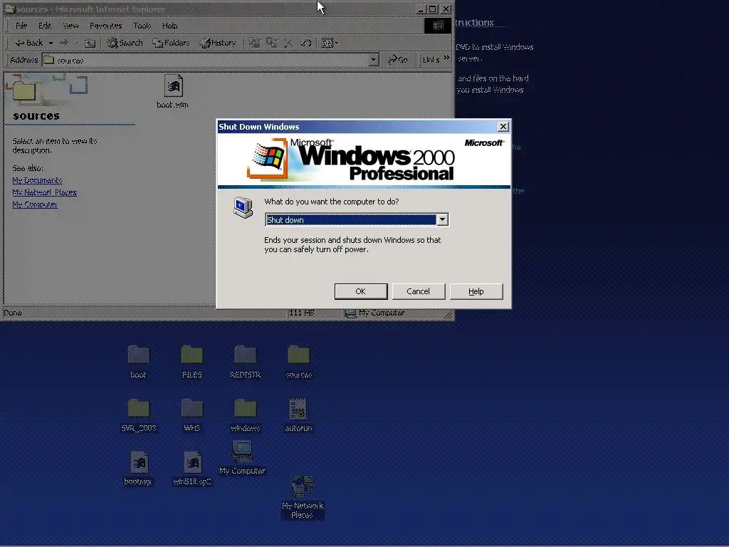This screenshot has height=547, width=729.
Task: Go Back in the sources window toolbar
Action: [28, 43]
